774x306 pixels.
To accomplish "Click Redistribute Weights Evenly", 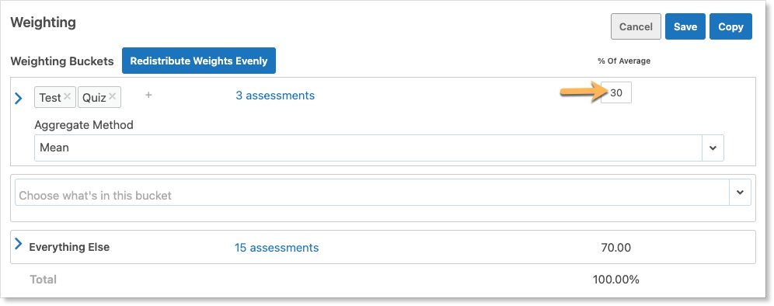I will [199, 61].
